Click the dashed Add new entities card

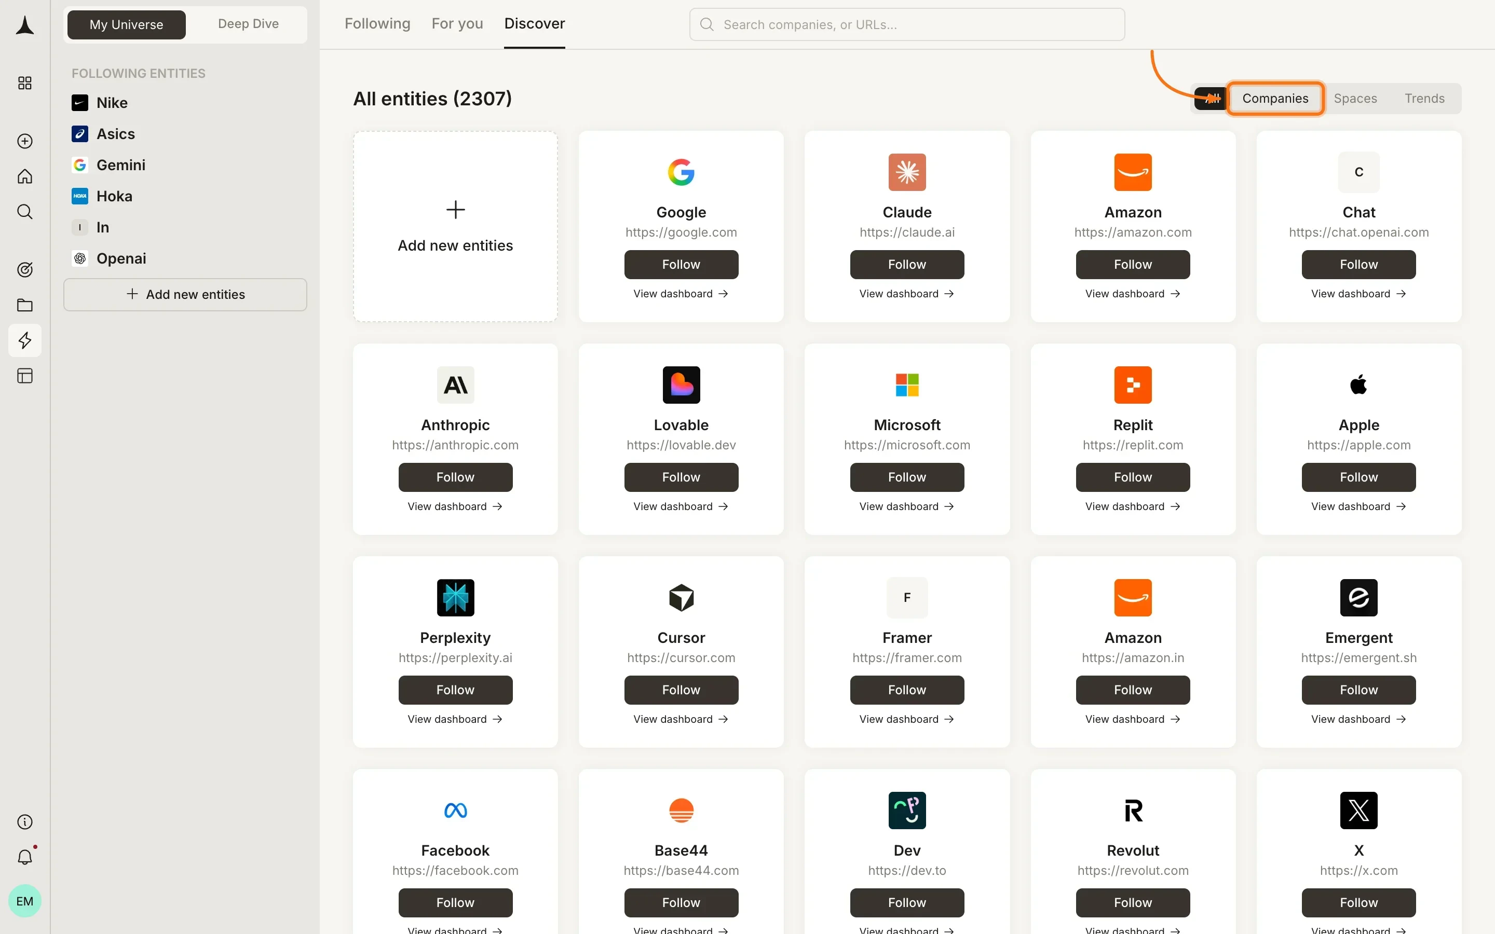455,227
